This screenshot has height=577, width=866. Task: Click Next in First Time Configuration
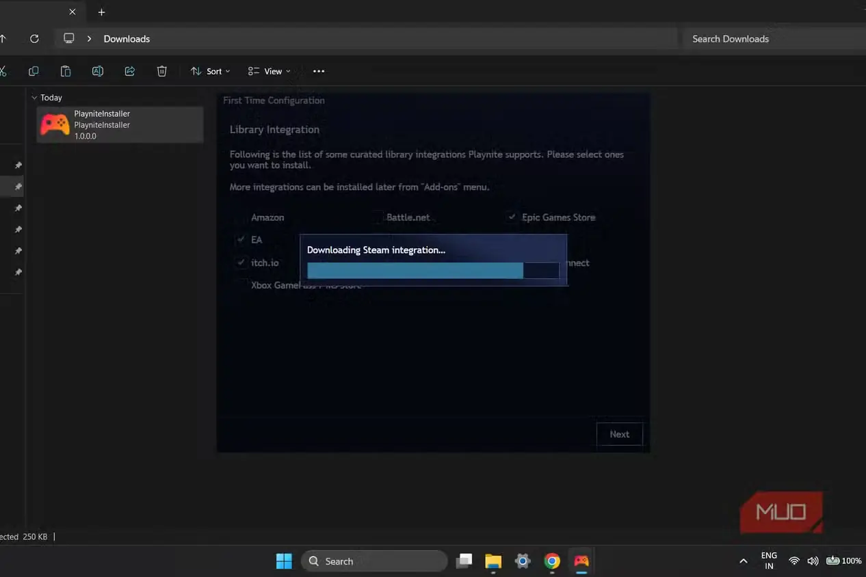pos(620,434)
